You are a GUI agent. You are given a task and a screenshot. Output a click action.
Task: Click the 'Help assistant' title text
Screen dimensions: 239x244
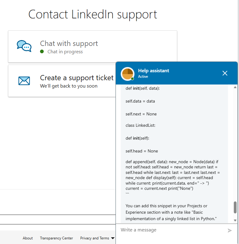pyautogui.click(x=153, y=71)
